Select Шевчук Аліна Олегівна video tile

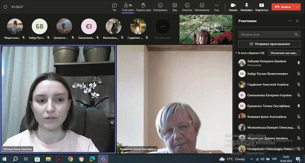click(58, 99)
